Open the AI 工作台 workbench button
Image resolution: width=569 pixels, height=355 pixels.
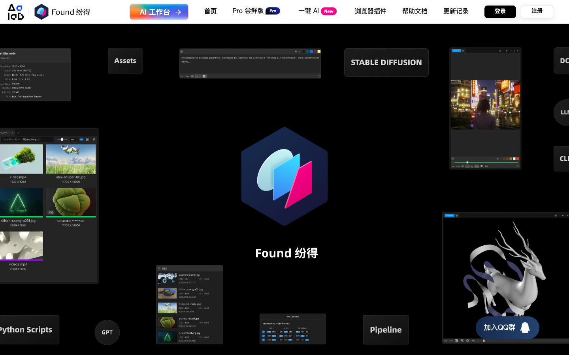159,12
